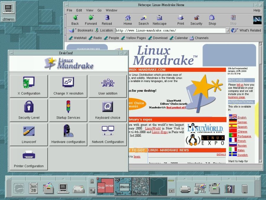The height and width of the screenshot is (200, 266).
Task: Click the Netscape URL location field
Action: click(x=170, y=31)
